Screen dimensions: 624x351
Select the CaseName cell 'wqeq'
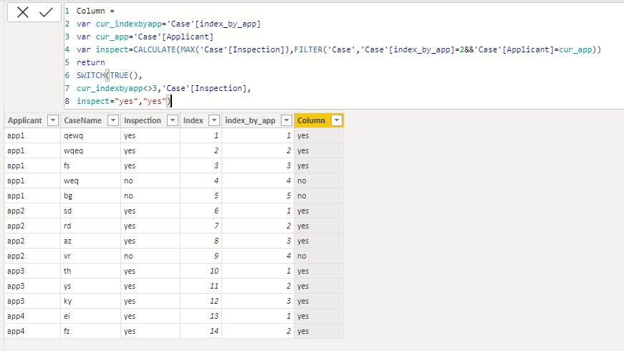coord(91,150)
